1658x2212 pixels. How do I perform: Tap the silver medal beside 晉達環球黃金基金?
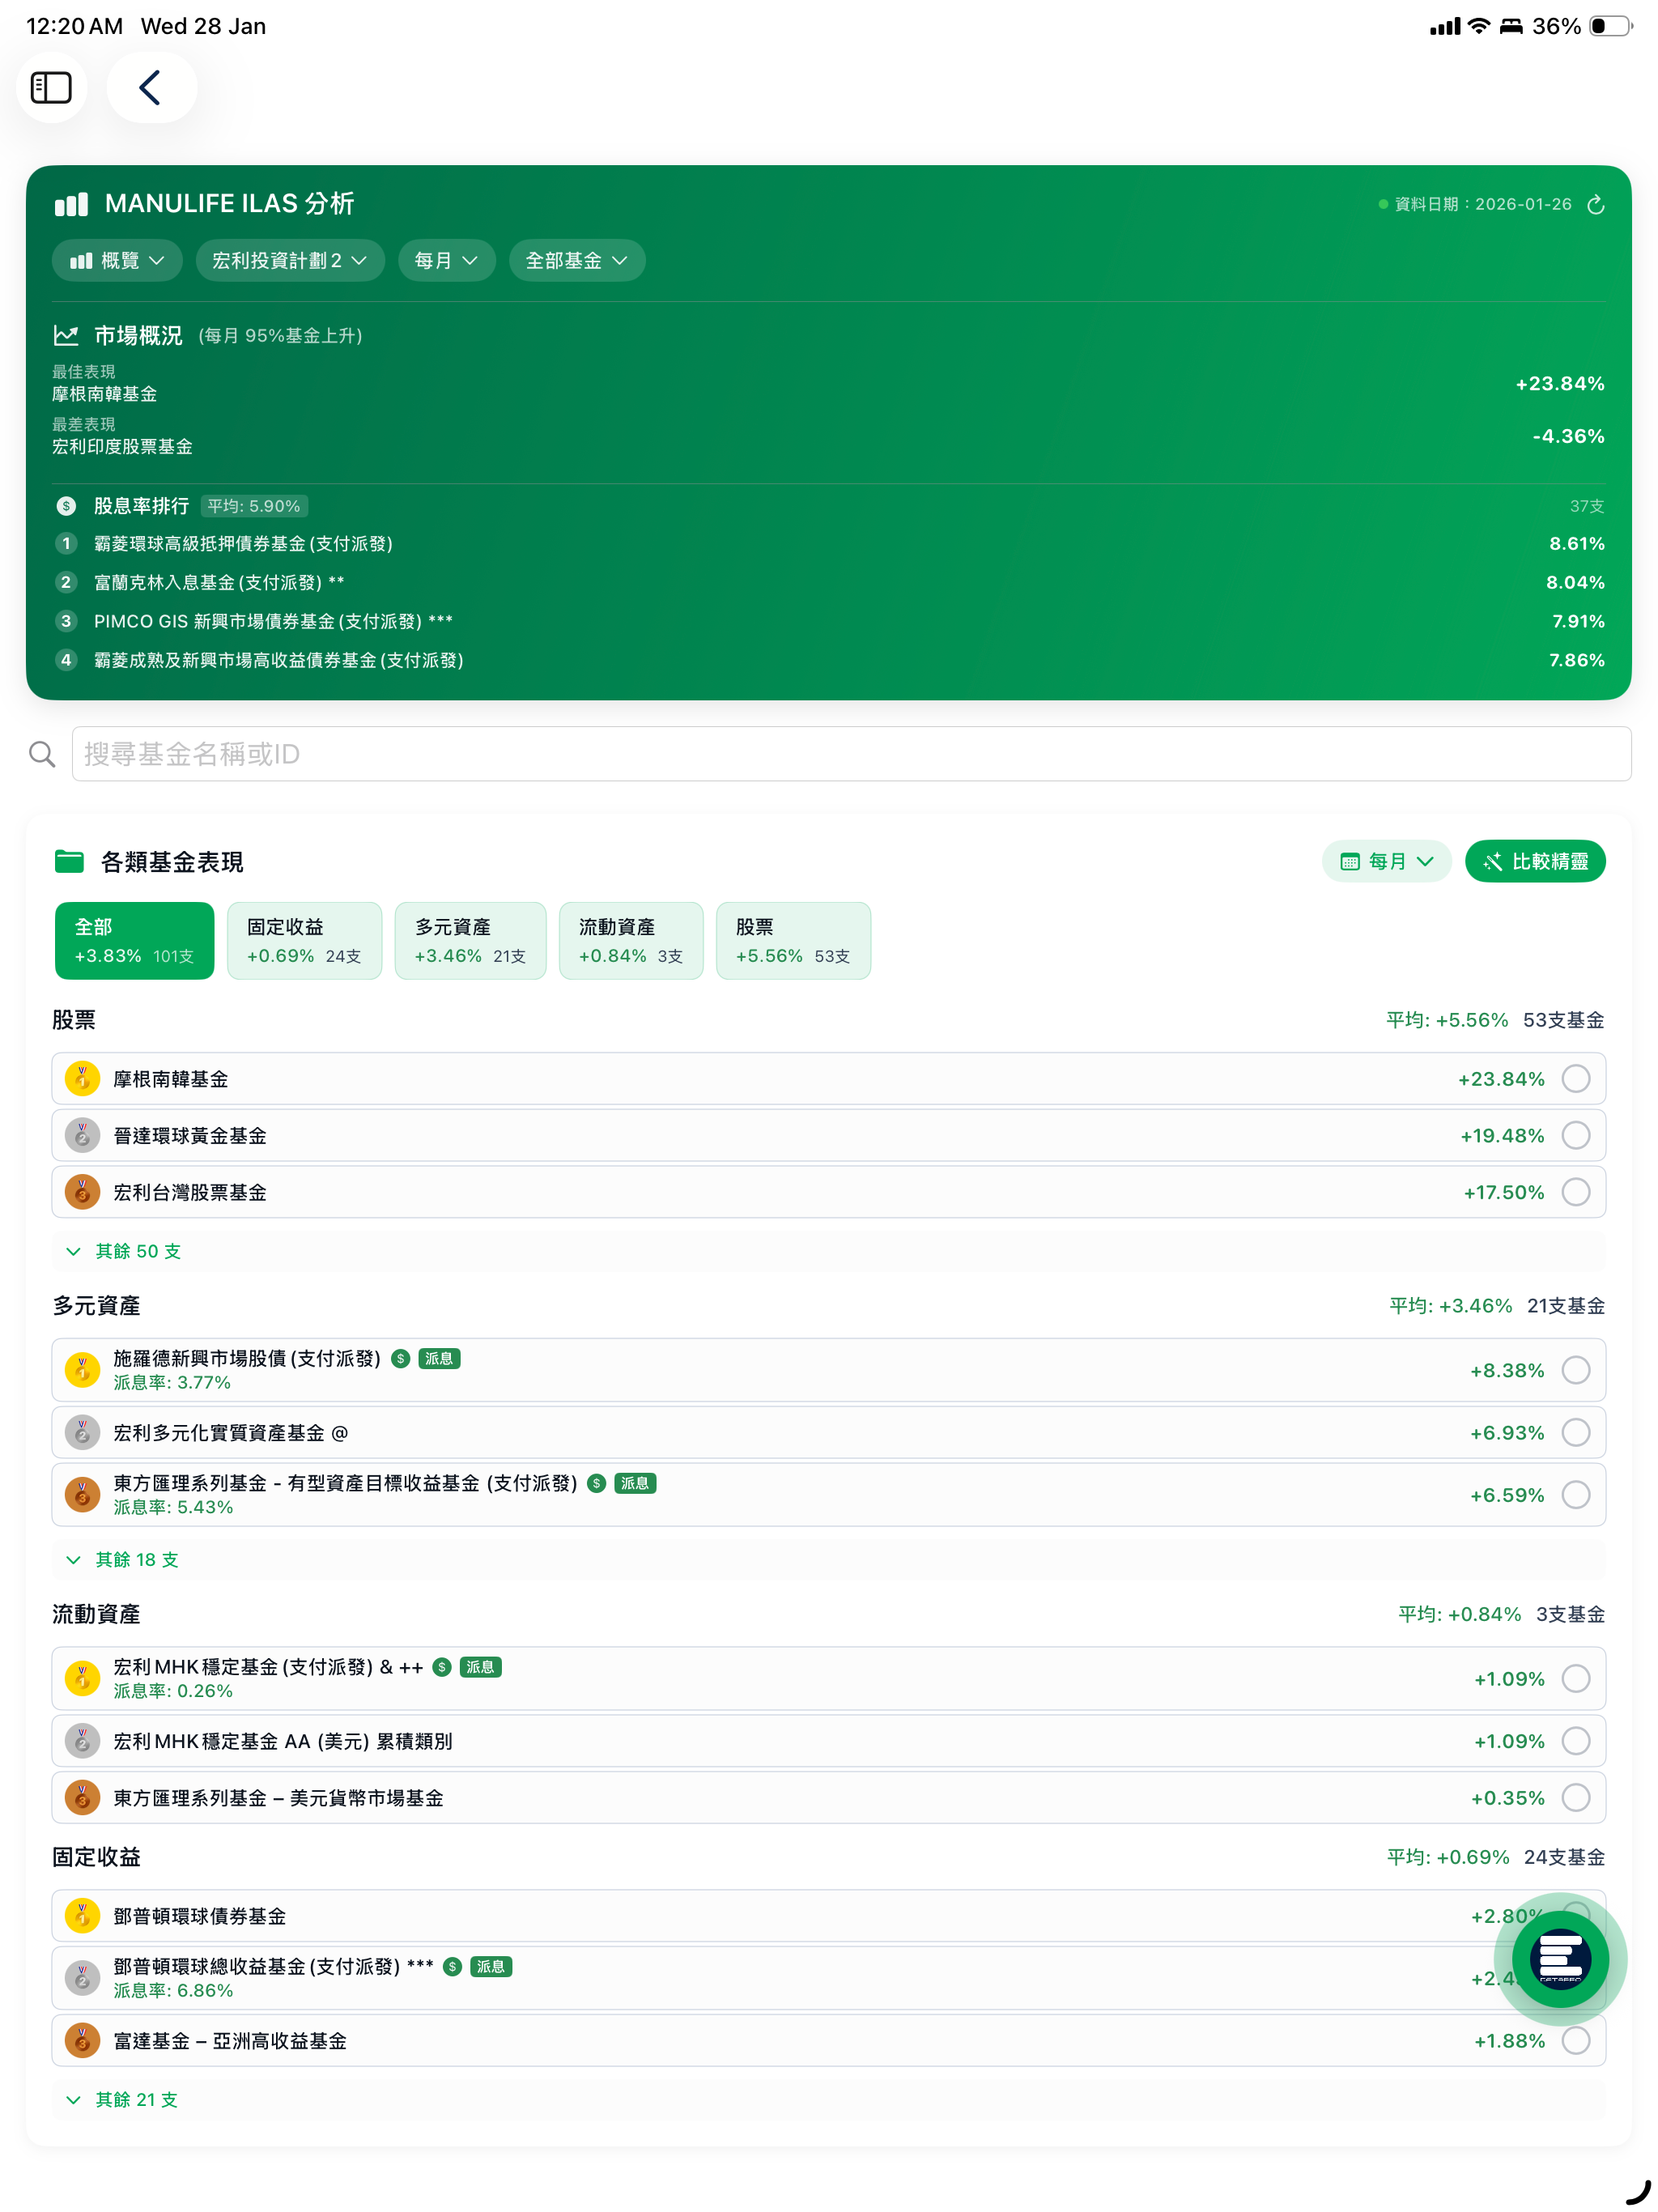[82, 1135]
